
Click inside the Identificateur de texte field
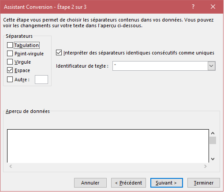[x=160, y=66]
